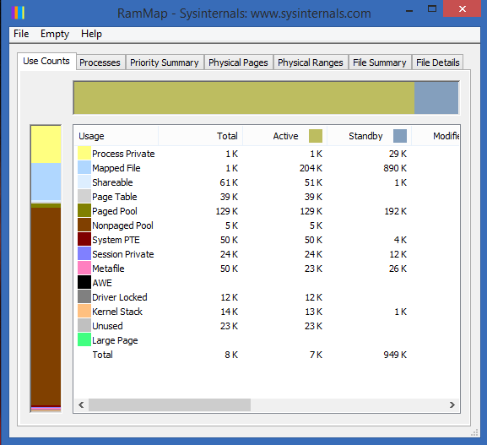Click the light blue Mapped File swatch
This screenshot has height=445, width=487.
(84, 167)
